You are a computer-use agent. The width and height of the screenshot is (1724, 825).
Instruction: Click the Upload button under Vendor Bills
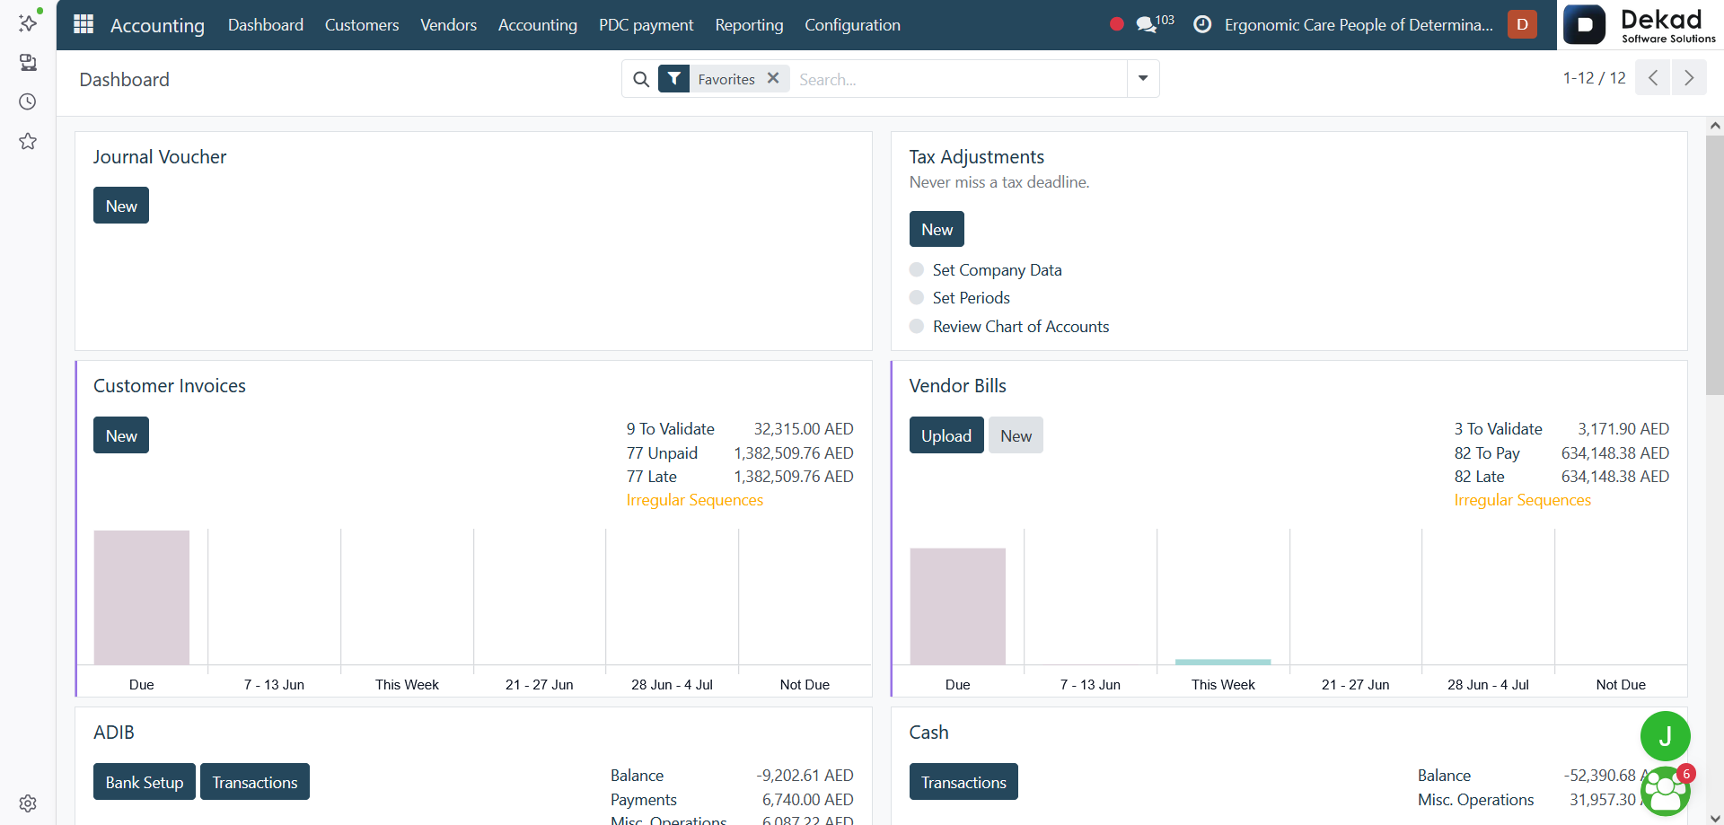coord(946,435)
